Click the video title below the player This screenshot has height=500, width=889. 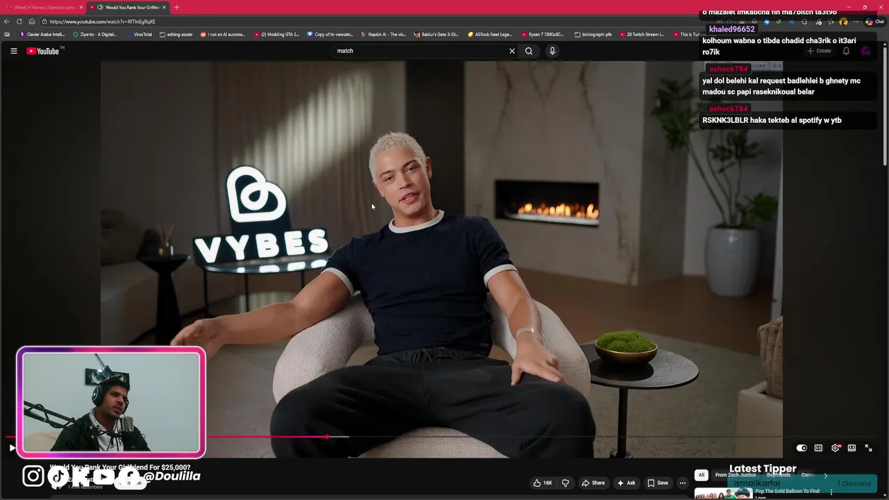click(x=120, y=467)
